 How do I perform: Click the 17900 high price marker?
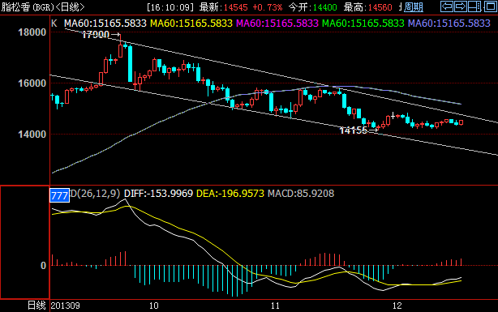pos(96,35)
